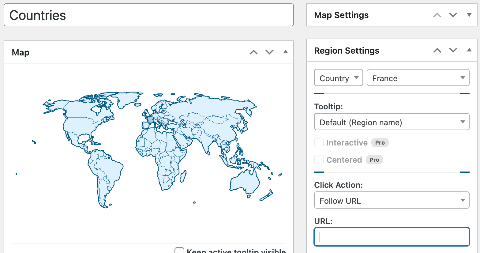The image size is (480, 253).
Task: Expand the Map Settings panel
Action: pyautogui.click(x=469, y=15)
